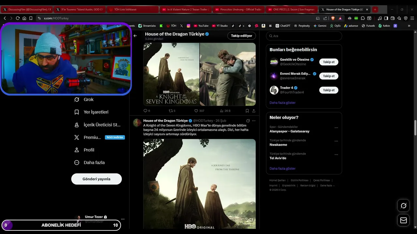Open YT Studio bookmark
The width and height of the screenshot is (417, 234).
220,26
